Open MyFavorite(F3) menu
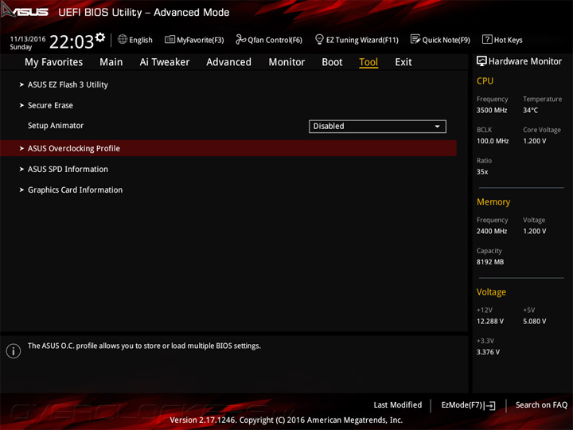573x430 pixels. (201, 40)
